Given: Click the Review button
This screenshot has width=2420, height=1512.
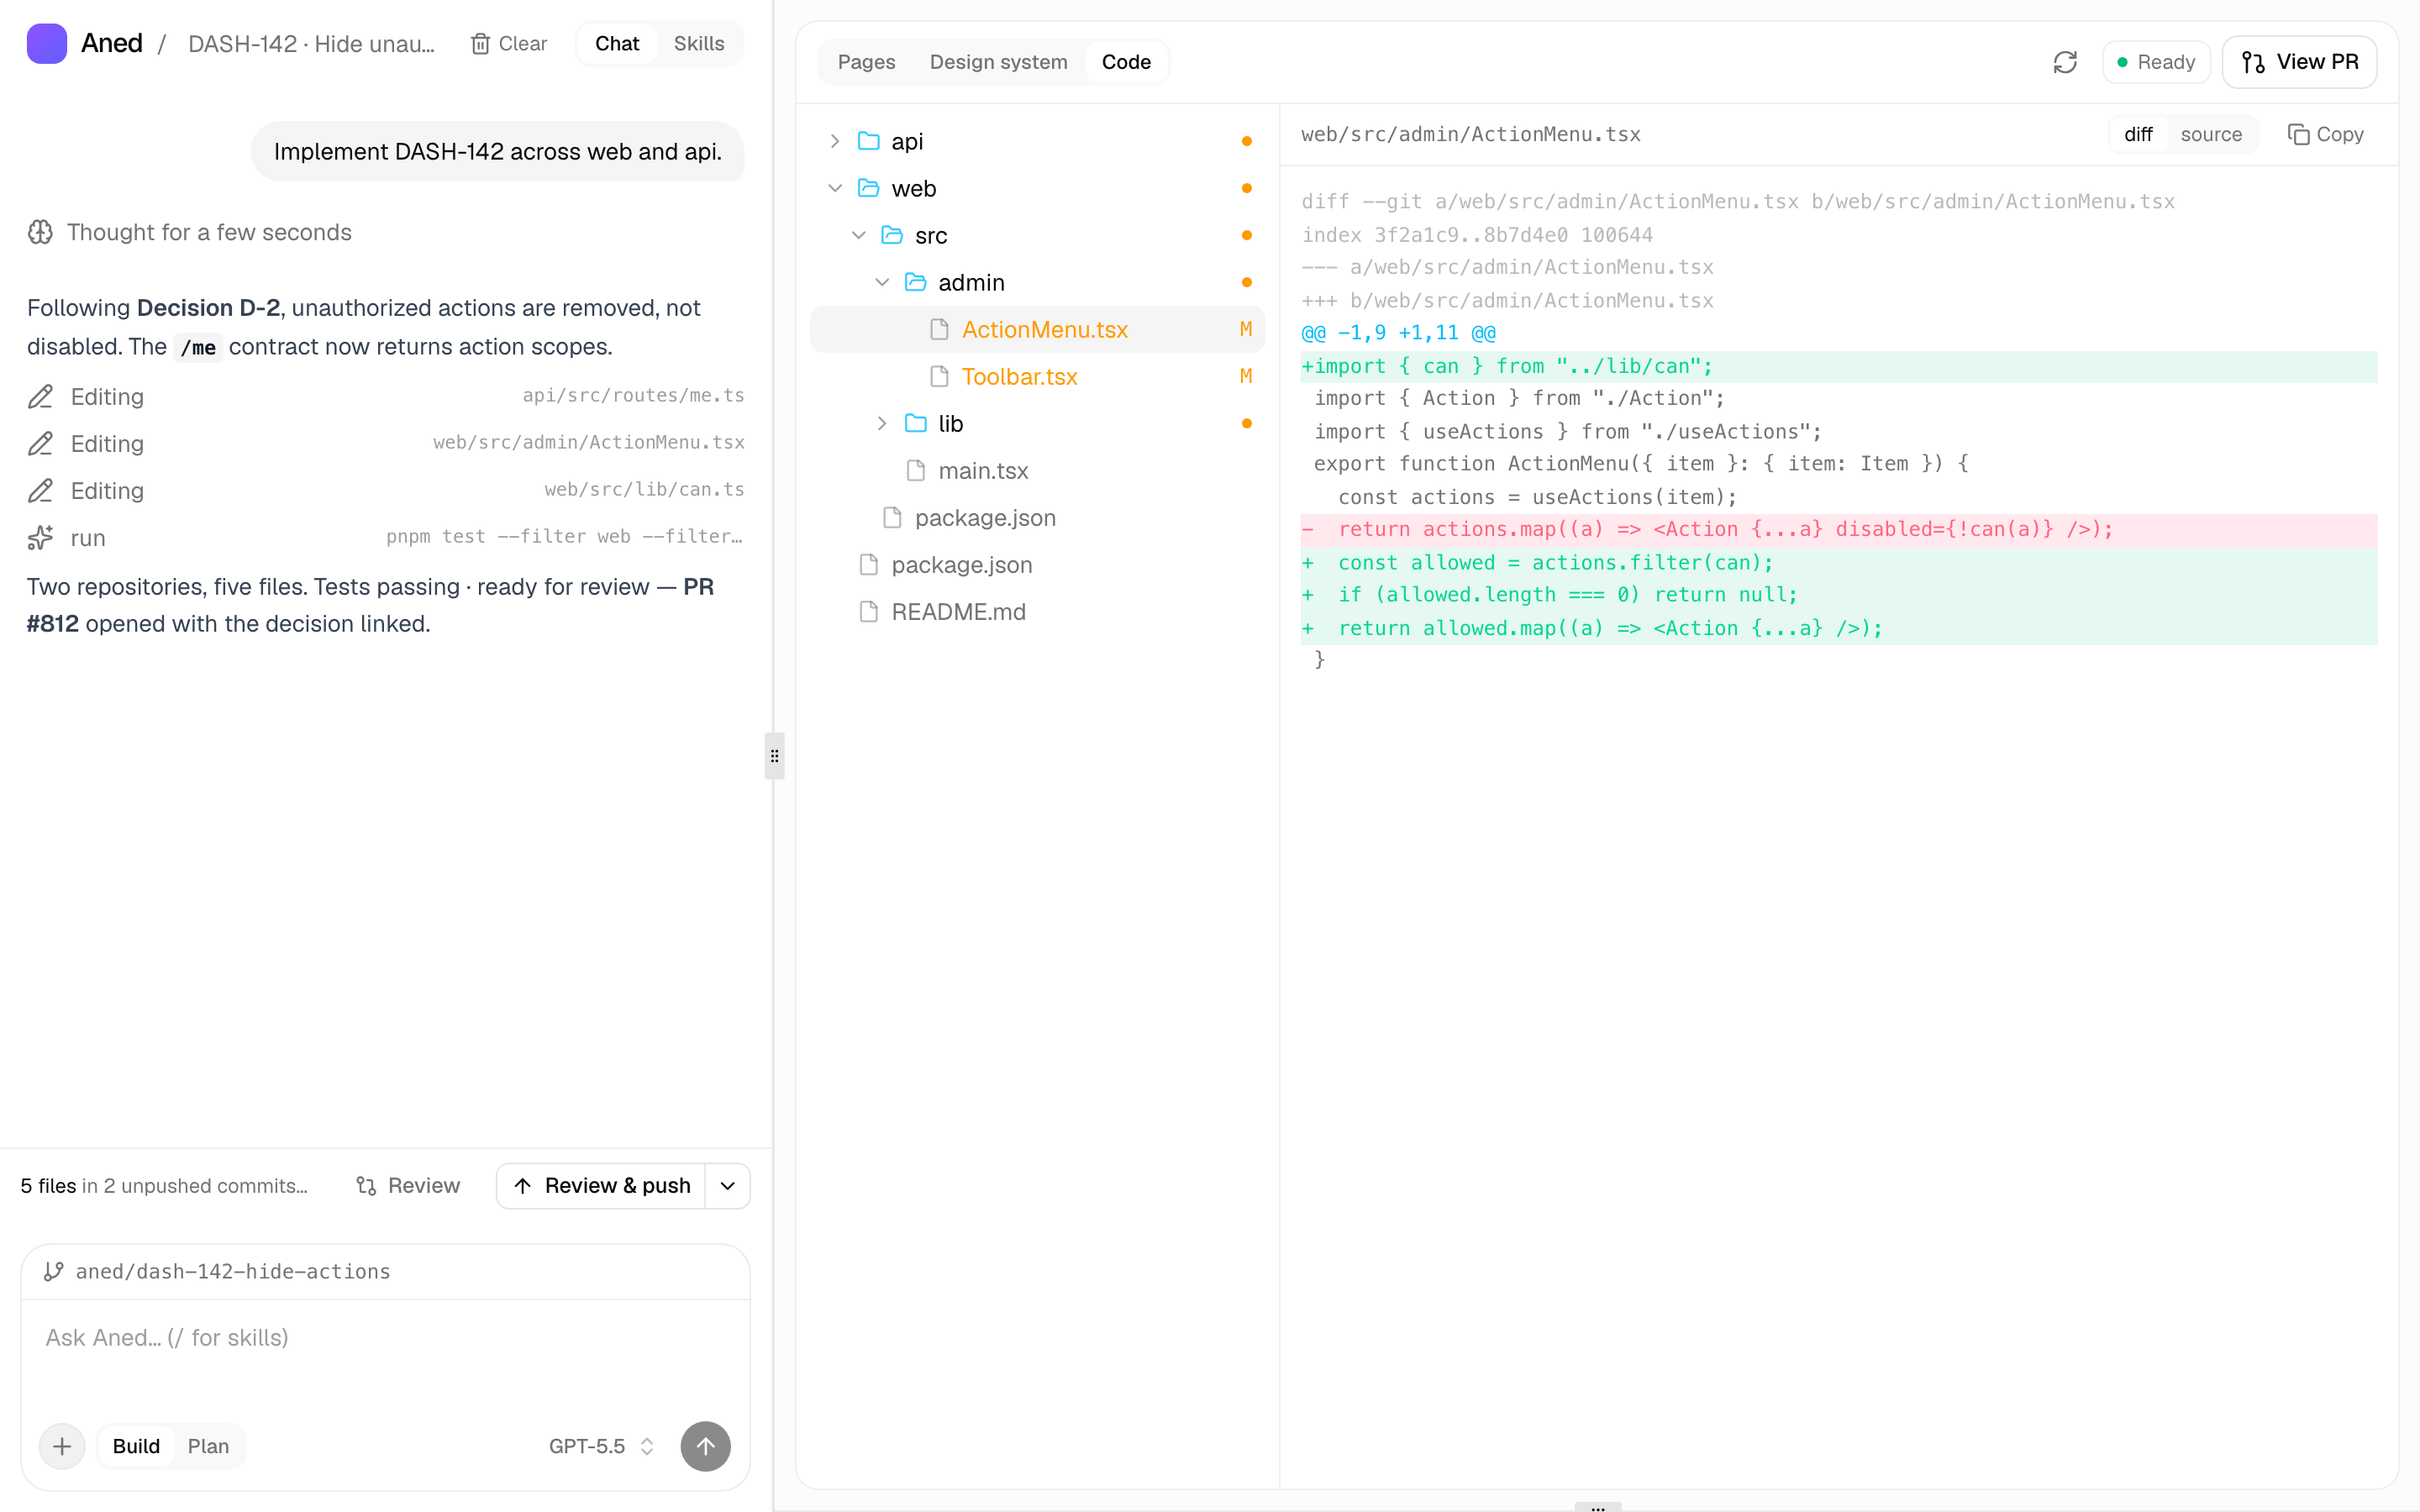Looking at the screenshot, I should [408, 1186].
